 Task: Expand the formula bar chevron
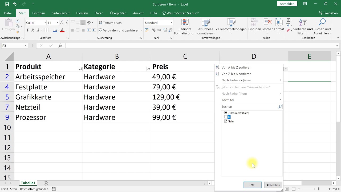pos(338,46)
